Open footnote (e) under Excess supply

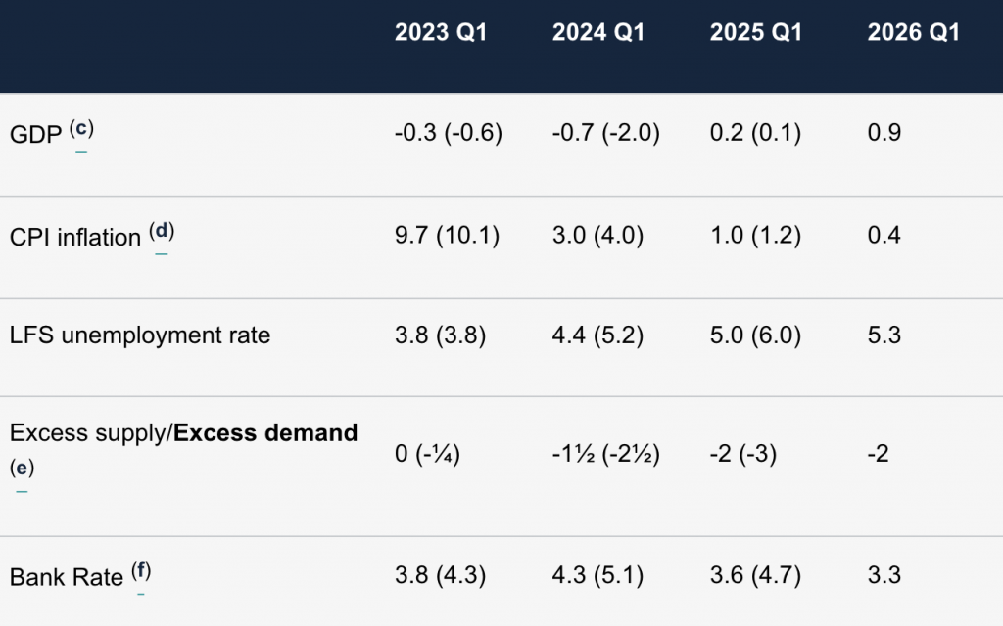(x=22, y=469)
